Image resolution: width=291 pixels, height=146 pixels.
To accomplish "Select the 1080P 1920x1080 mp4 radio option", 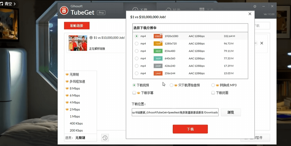I will pyautogui.click(x=137, y=36).
